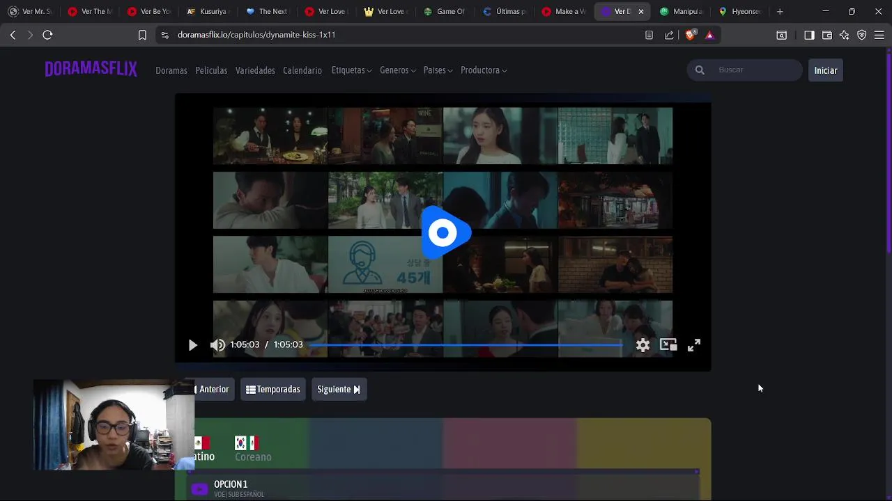Enter fullscreen with the expand icon

tap(694, 345)
